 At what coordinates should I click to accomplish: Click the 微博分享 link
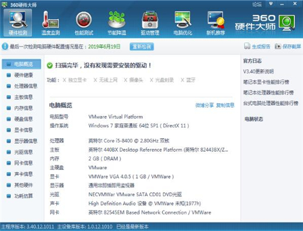(x=204, y=105)
